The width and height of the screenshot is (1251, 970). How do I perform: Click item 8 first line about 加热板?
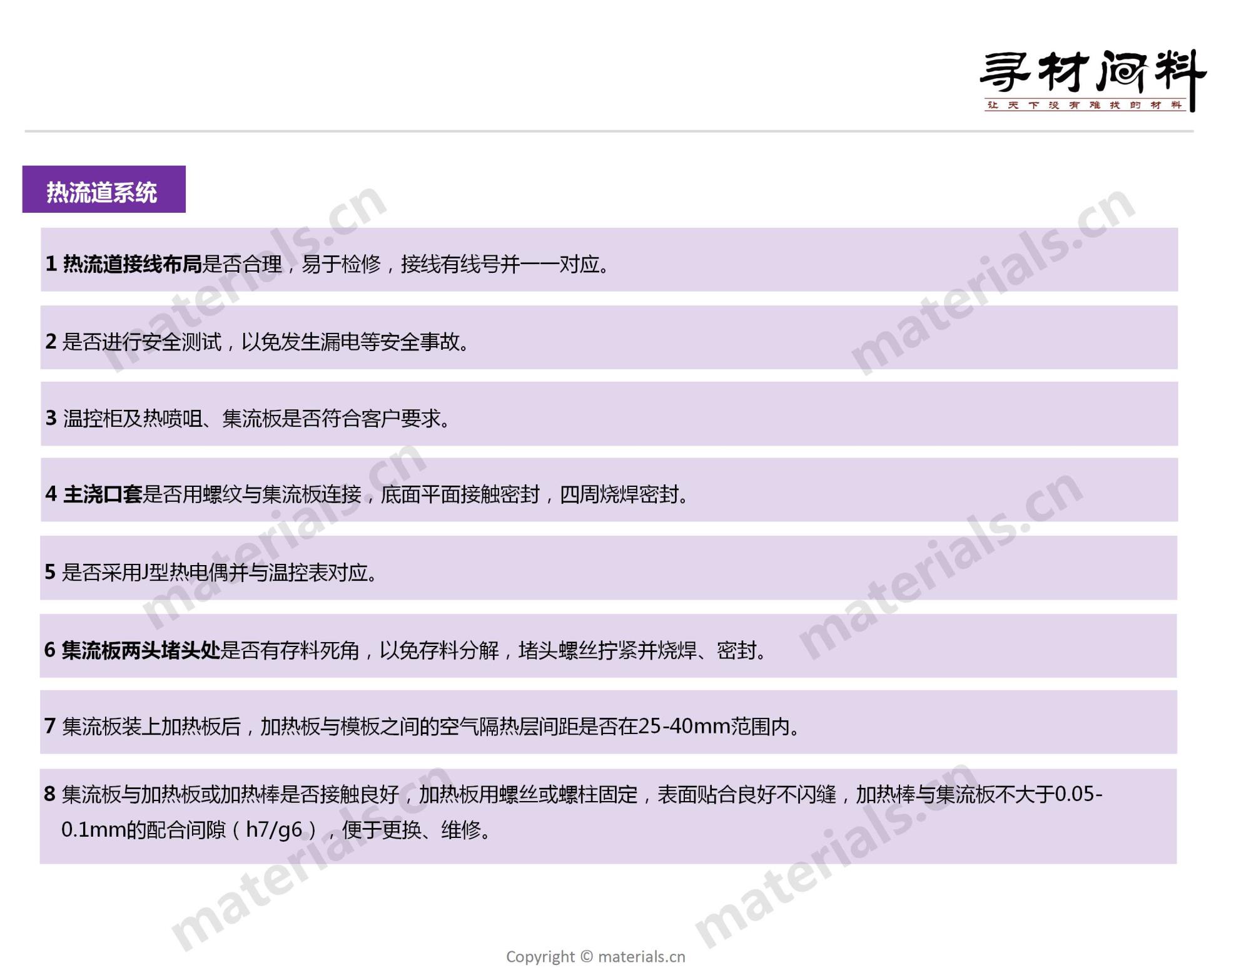[x=582, y=794]
